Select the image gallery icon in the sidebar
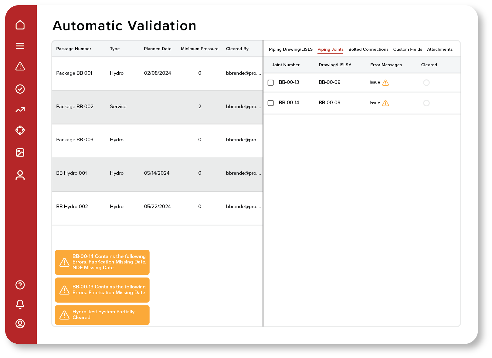This screenshot has height=358, width=492. click(x=20, y=153)
